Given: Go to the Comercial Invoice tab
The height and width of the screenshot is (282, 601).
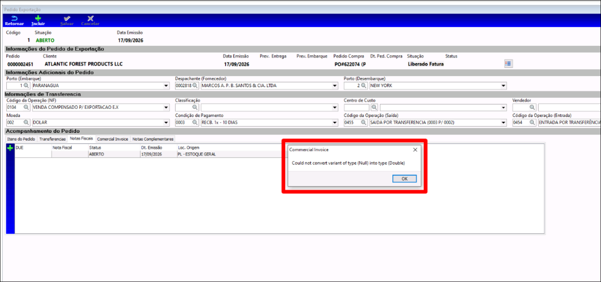Looking at the screenshot, I should tap(112, 139).
